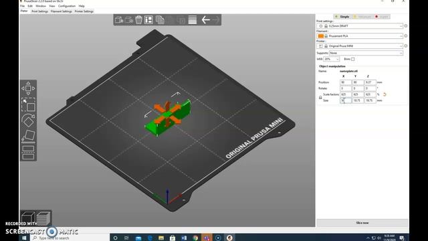Viewport: 428px width, 241px height.
Task: Open the Print settings 0.25mm DRAFT dropdown
Action: tap(360, 26)
